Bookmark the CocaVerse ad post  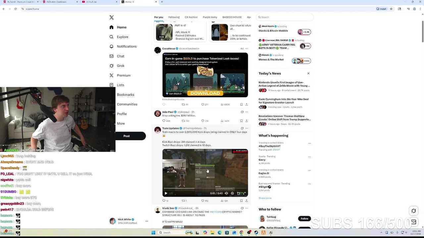coord(241,104)
